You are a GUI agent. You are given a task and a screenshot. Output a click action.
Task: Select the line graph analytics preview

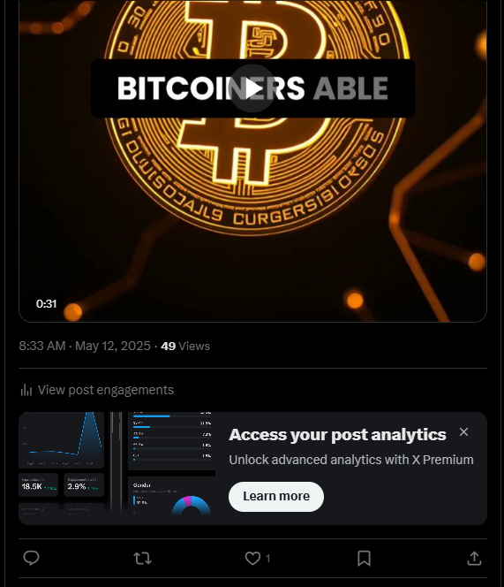pyautogui.click(x=62, y=440)
